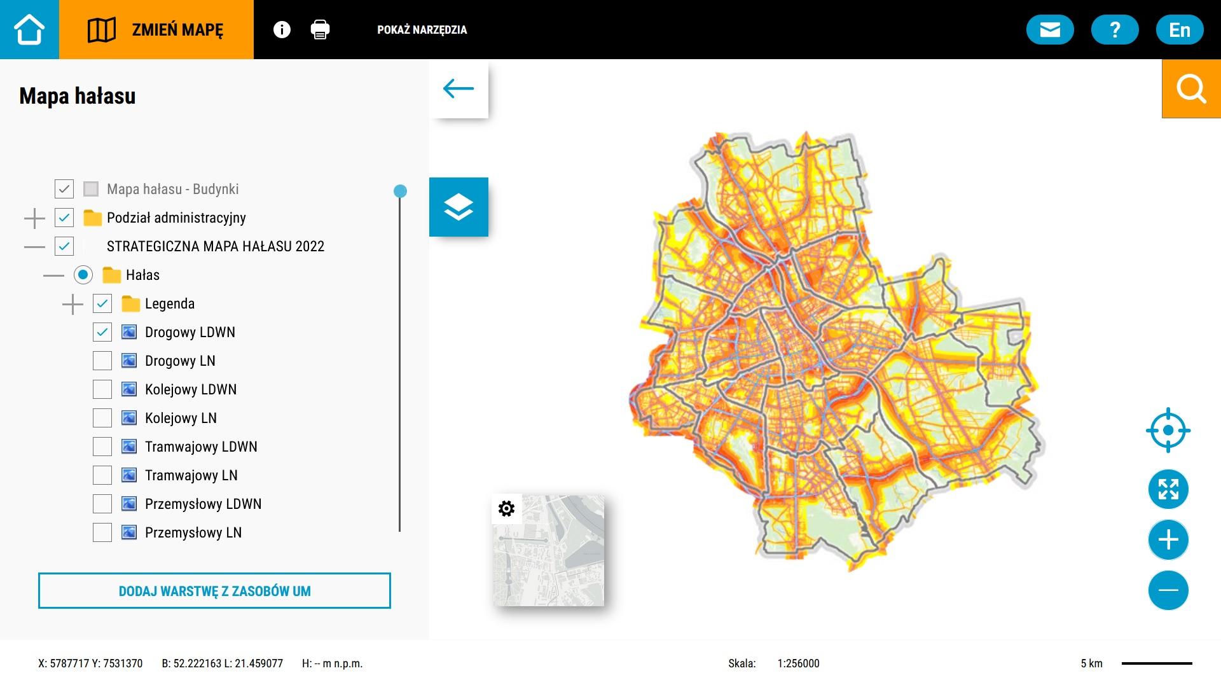The height and width of the screenshot is (687, 1221).
Task: Zoom out with the minus button
Action: [1168, 590]
